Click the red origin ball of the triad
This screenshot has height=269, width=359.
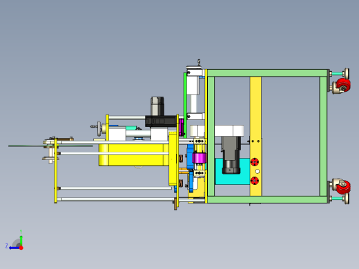[x=21, y=248]
